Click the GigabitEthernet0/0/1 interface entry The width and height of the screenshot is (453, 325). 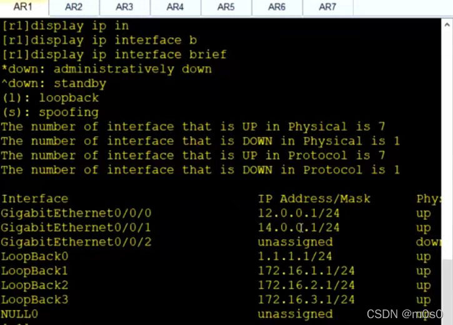(76, 227)
